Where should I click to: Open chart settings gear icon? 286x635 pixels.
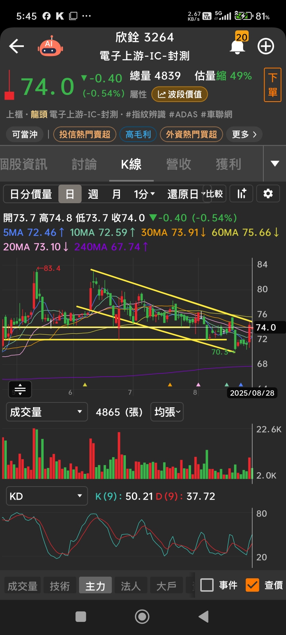click(268, 194)
